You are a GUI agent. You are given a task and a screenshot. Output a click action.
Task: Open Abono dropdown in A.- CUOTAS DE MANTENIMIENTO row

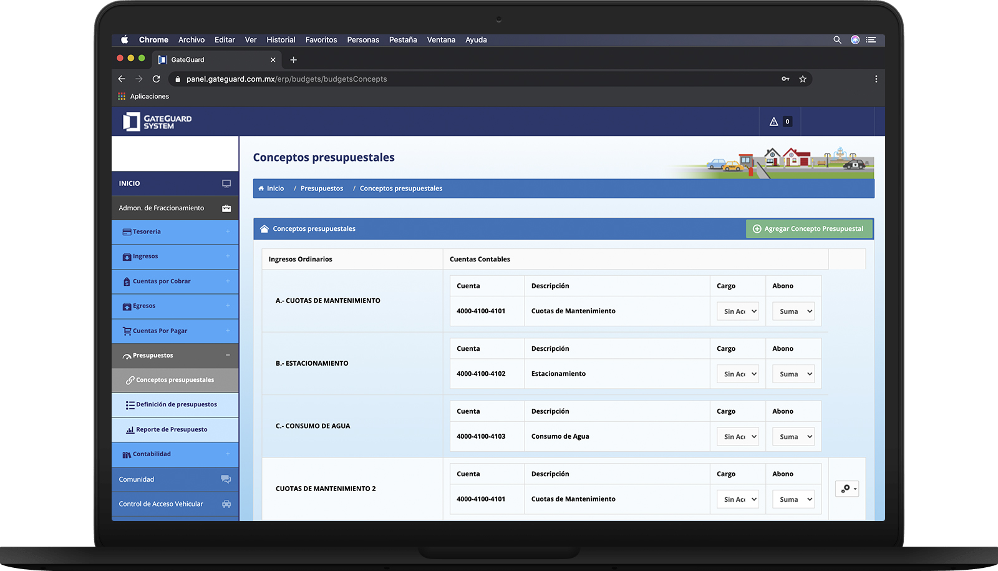click(x=793, y=311)
